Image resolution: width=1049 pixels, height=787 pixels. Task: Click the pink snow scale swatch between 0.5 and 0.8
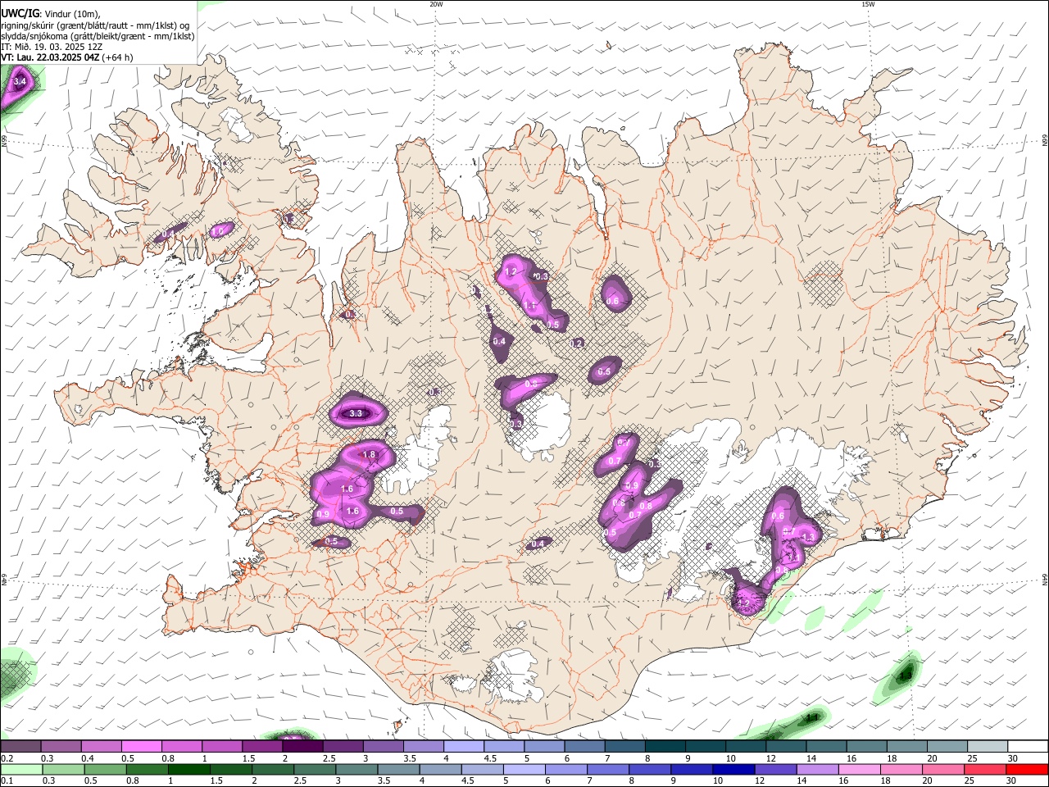[x=141, y=746]
